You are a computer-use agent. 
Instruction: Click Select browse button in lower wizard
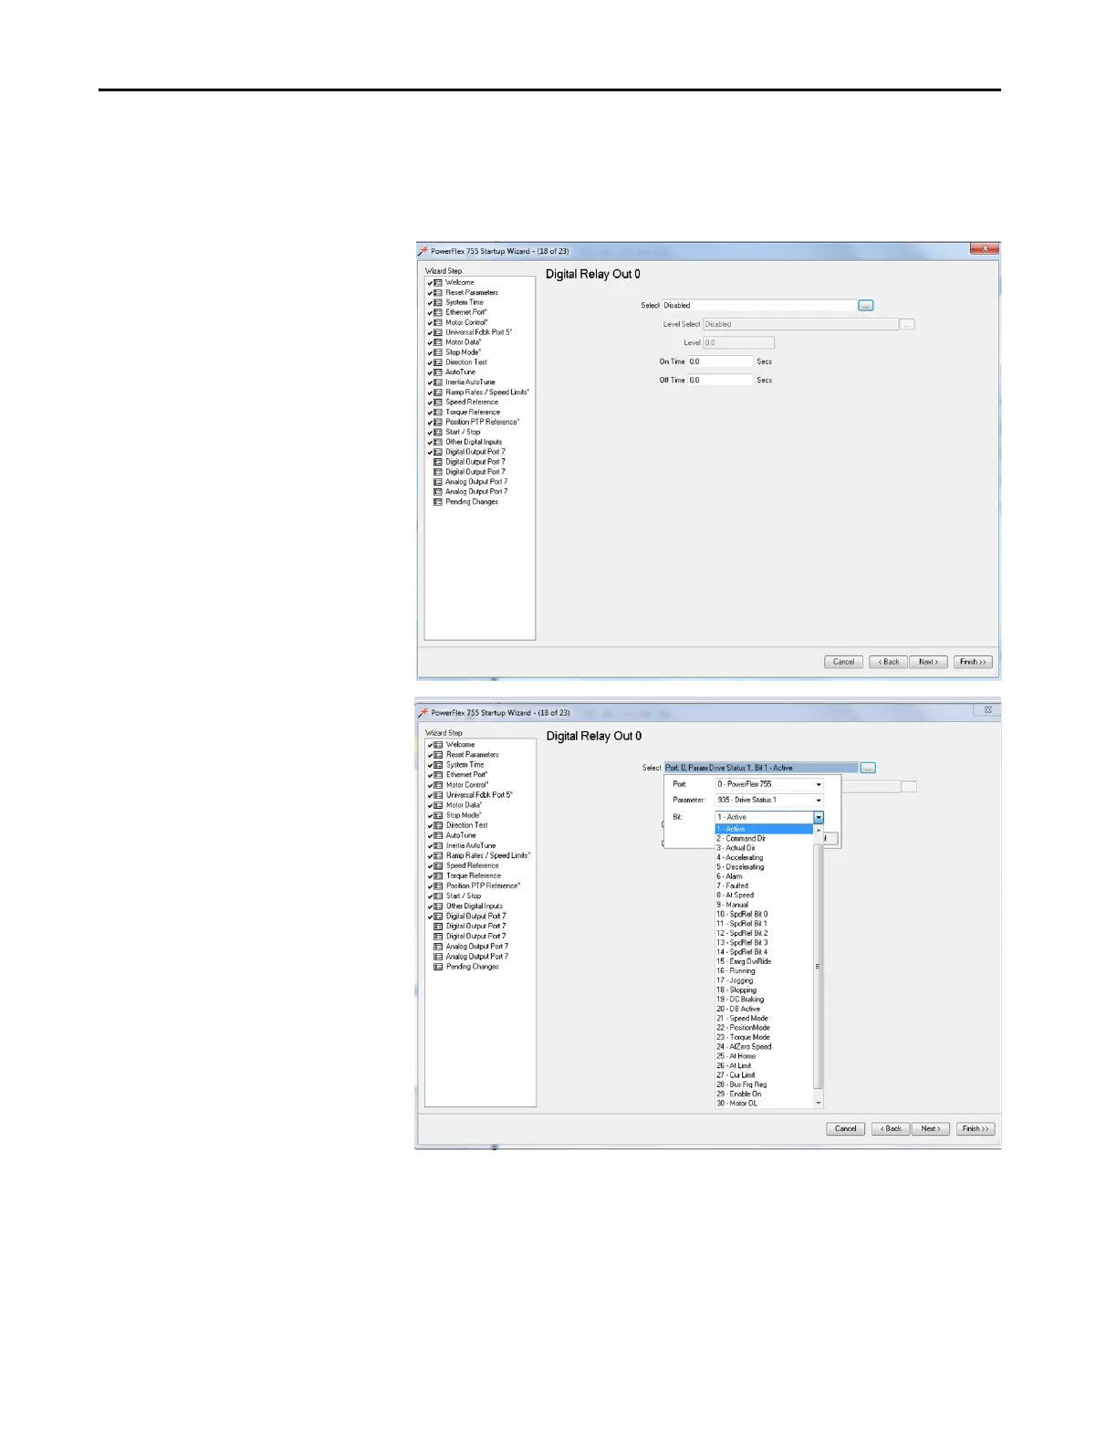[x=868, y=768]
